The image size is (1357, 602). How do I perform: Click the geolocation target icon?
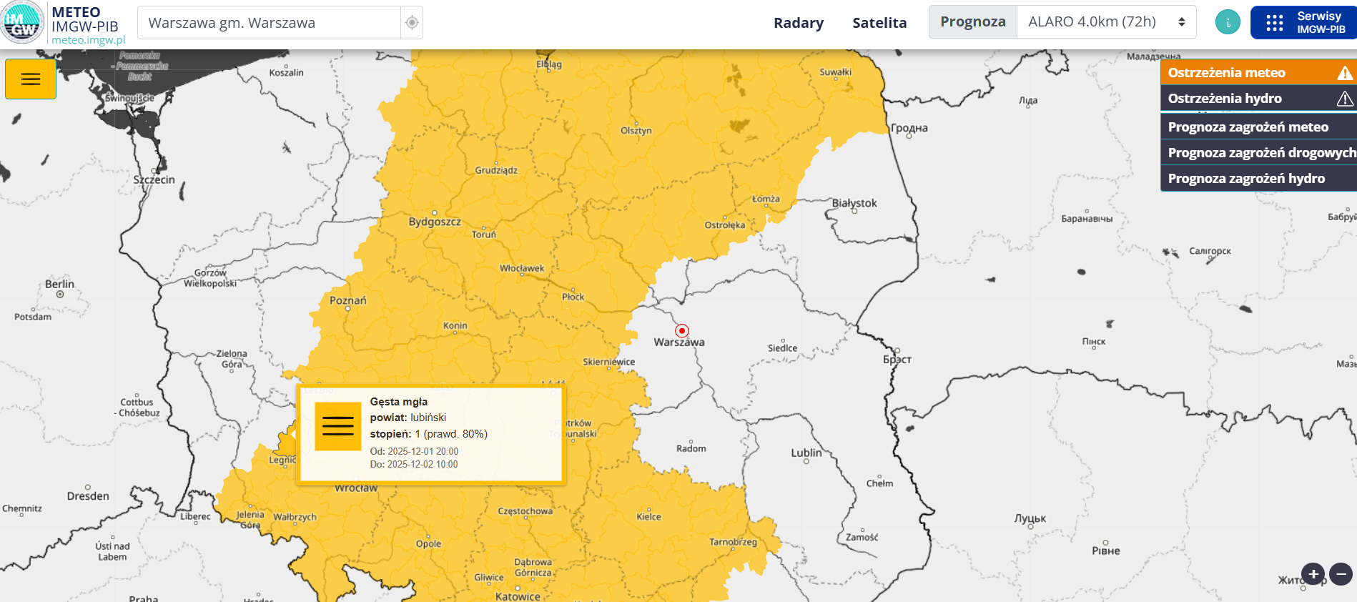tap(412, 23)
